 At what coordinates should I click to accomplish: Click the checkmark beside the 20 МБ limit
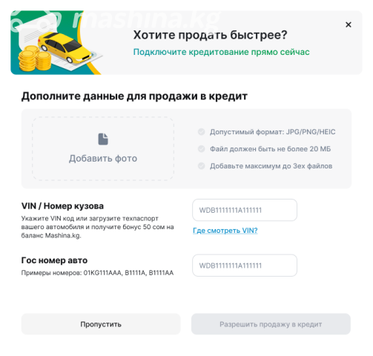(x=202, y=149)
